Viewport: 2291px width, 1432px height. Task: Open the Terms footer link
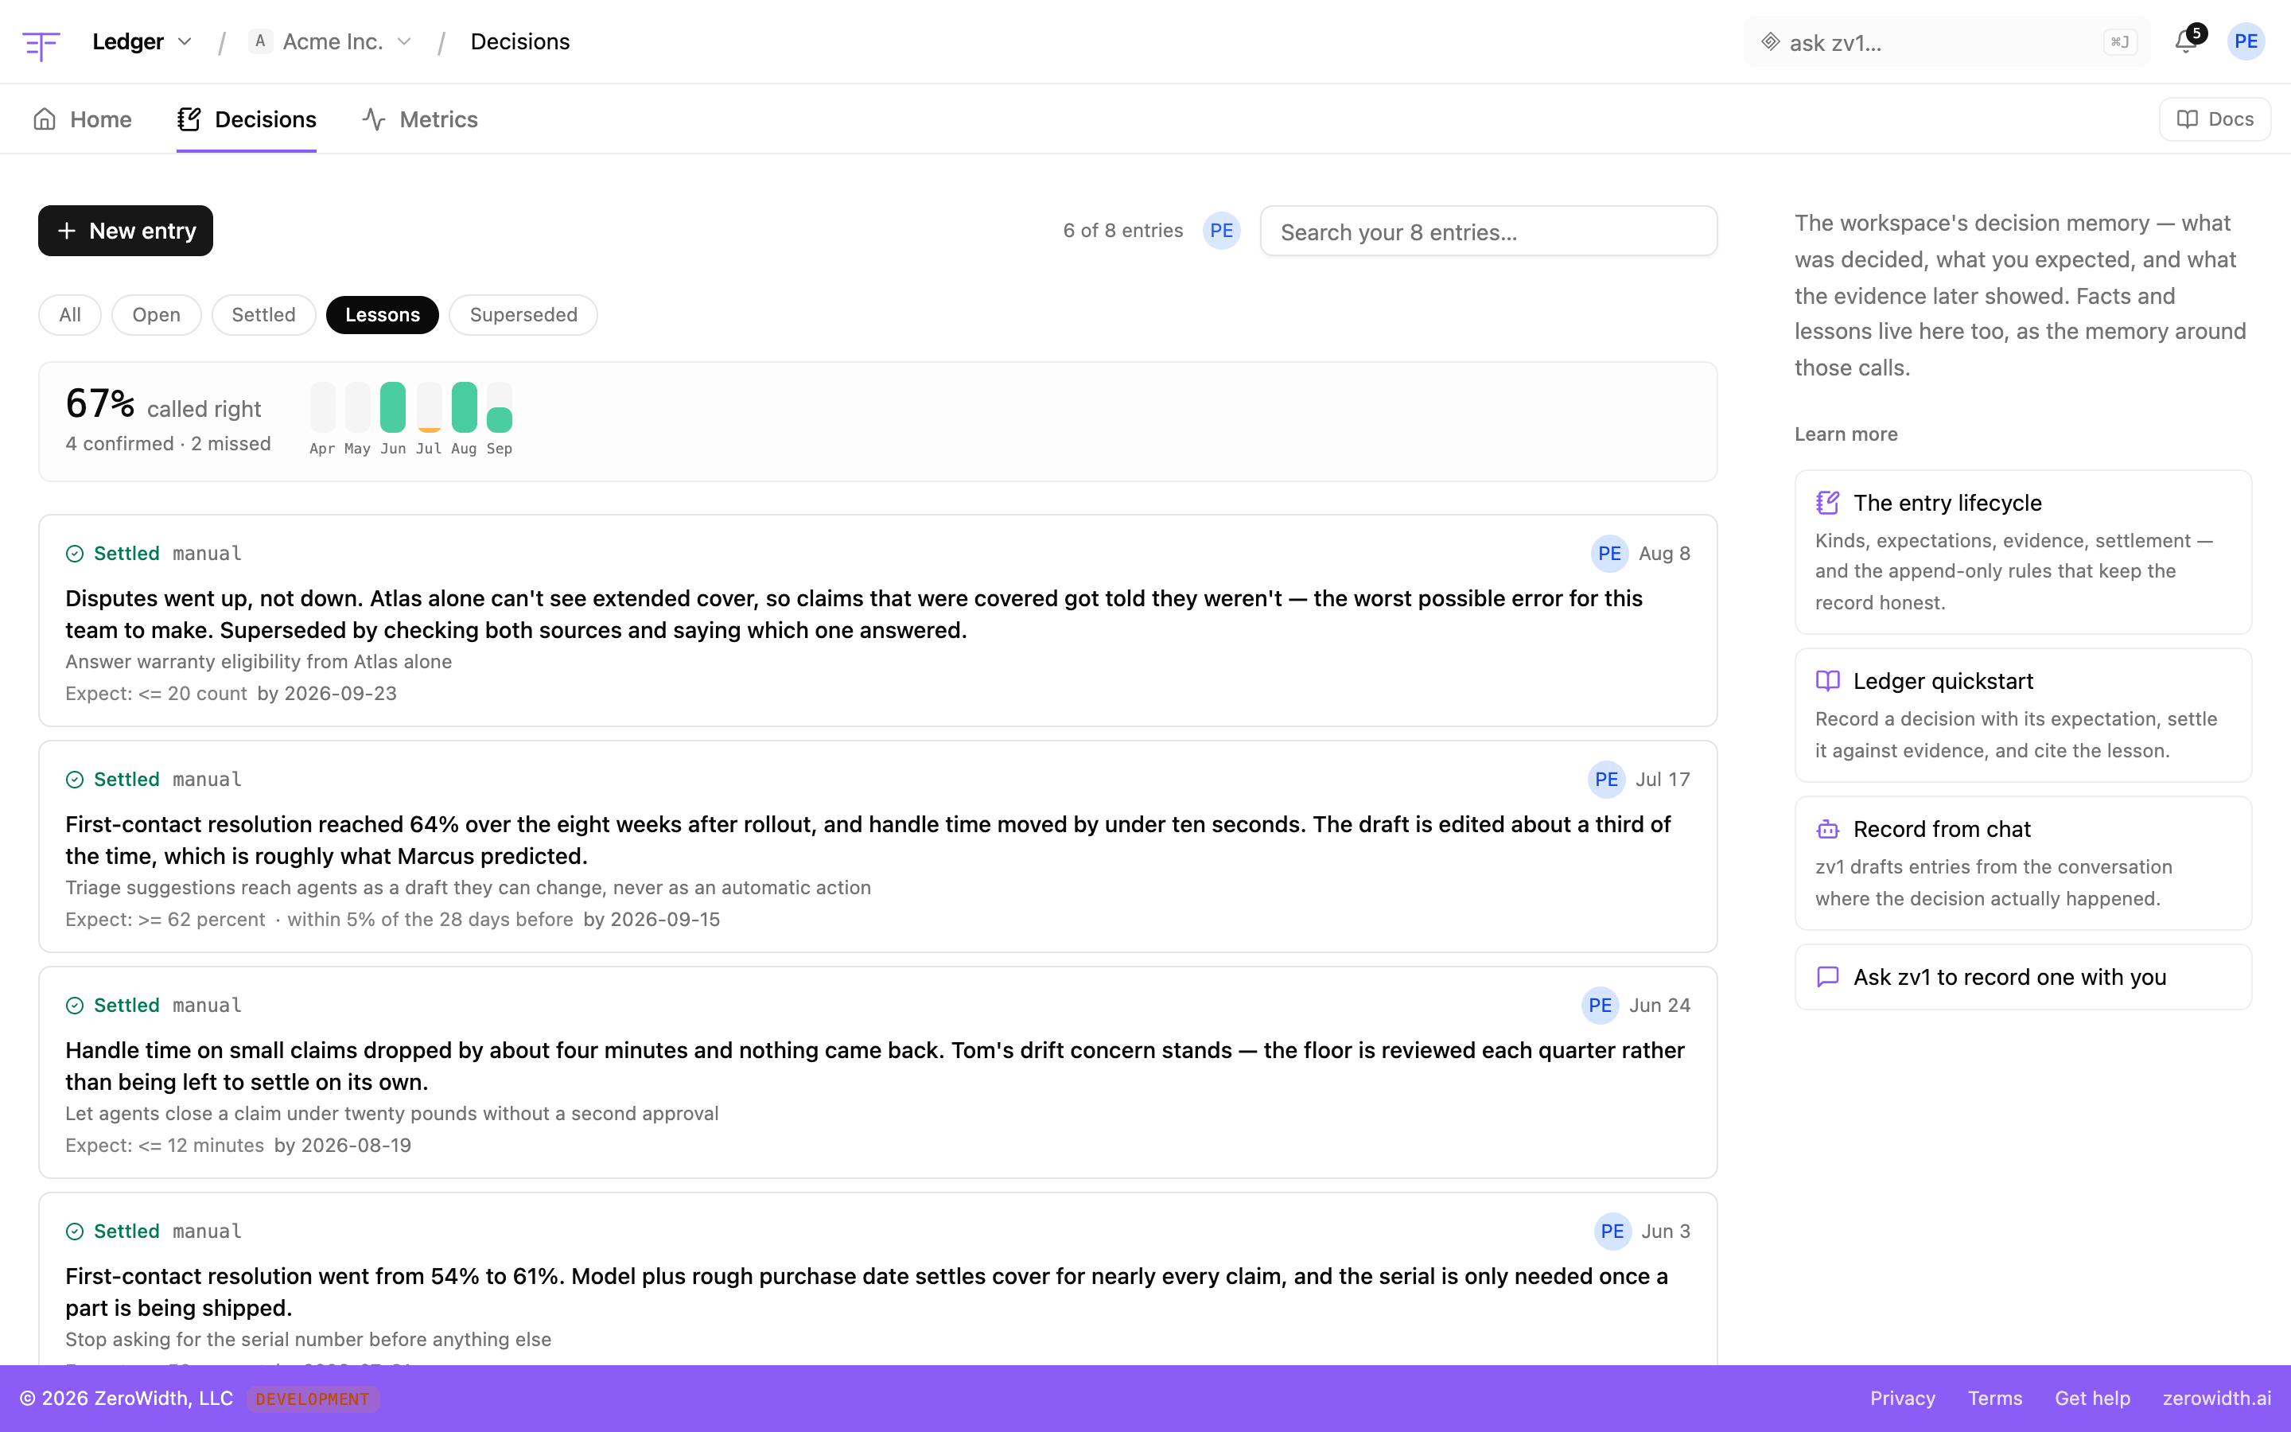(x=1995, y=1399)
